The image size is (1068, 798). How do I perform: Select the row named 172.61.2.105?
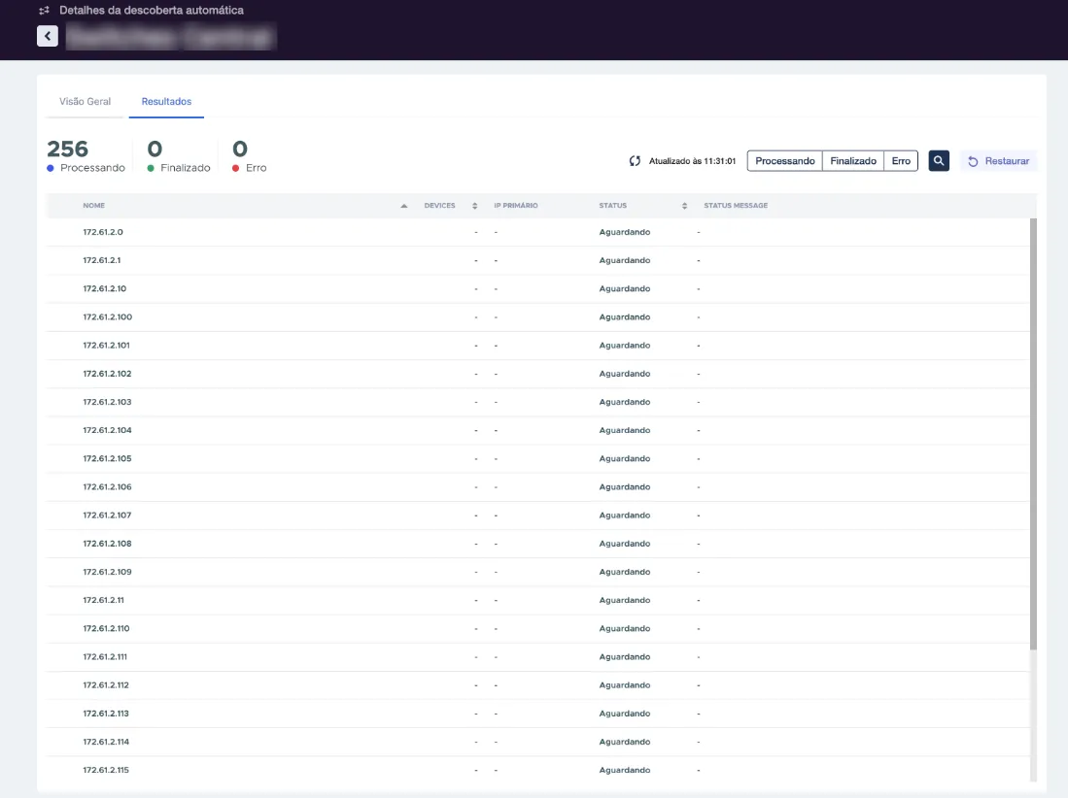click(x=538, y=458)
